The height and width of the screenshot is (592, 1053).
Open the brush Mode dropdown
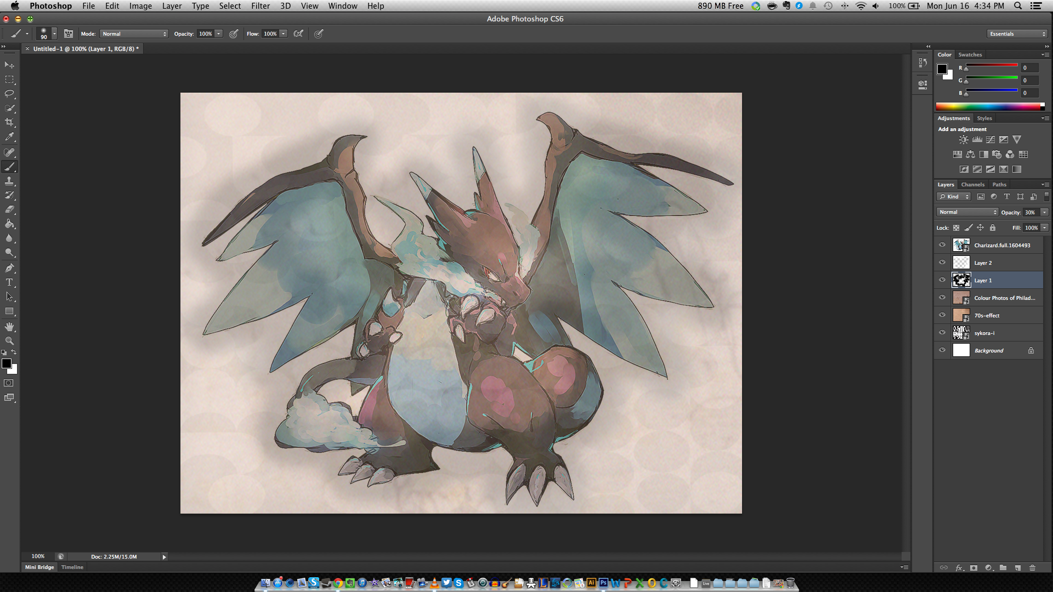(x=134, y=34)
